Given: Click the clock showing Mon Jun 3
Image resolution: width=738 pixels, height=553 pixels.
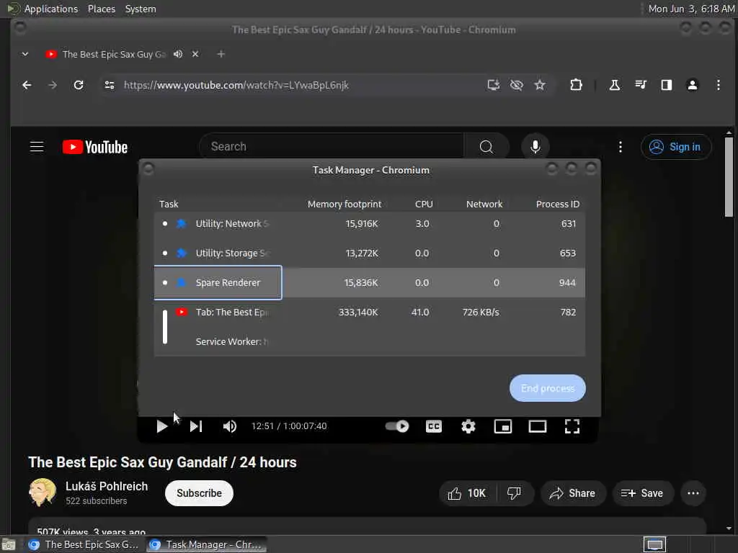Looking at the screenshot, I should (x=691, y=9).
